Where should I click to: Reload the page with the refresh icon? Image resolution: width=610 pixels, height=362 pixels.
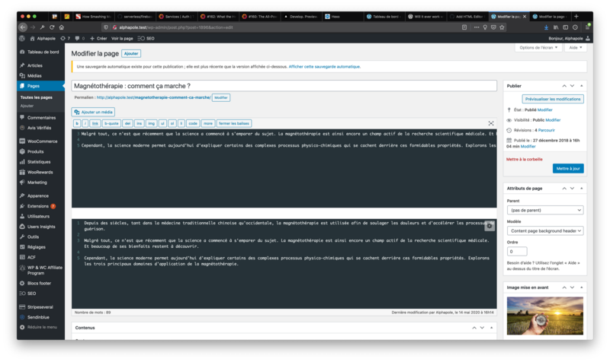[x=52, y=27]
